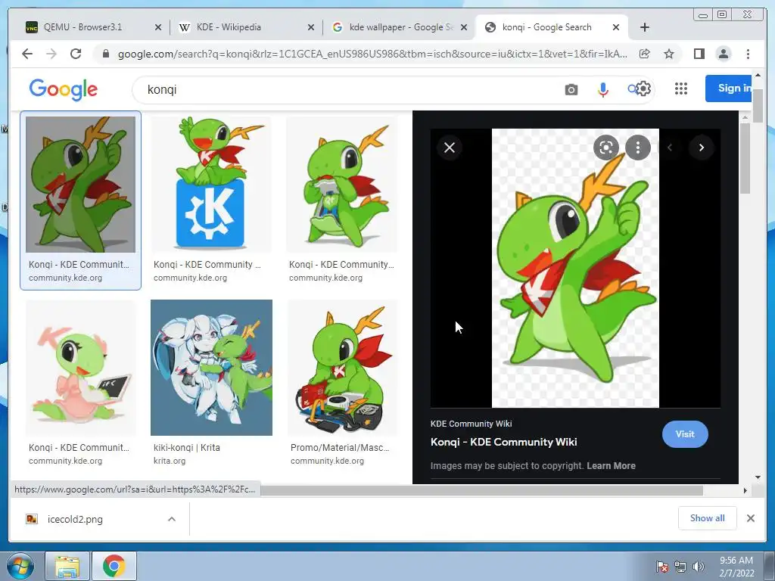Share this page icon in address bar
Image resolution: width=775 pixels, height=581 pixels.
(x=645, y=54)
